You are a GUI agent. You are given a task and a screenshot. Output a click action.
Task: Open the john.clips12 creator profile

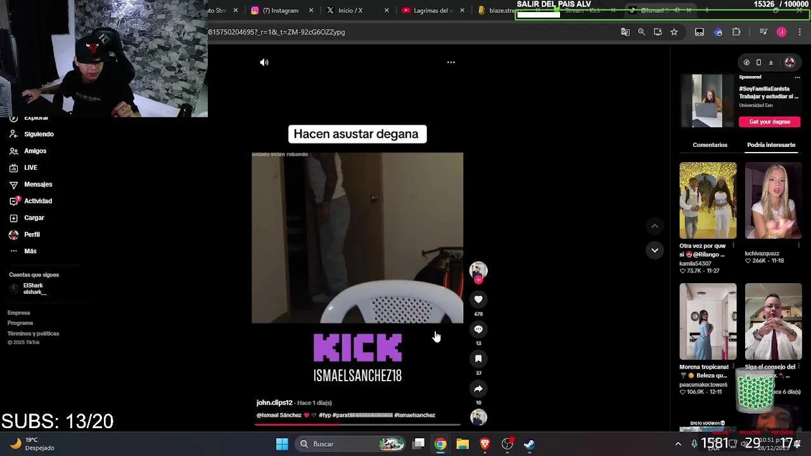[x=274, y=403]
